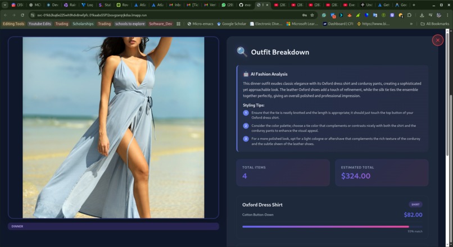Switch to the GitHub eva tab
This screenshot has height=247, width=453.
point(245,5)
